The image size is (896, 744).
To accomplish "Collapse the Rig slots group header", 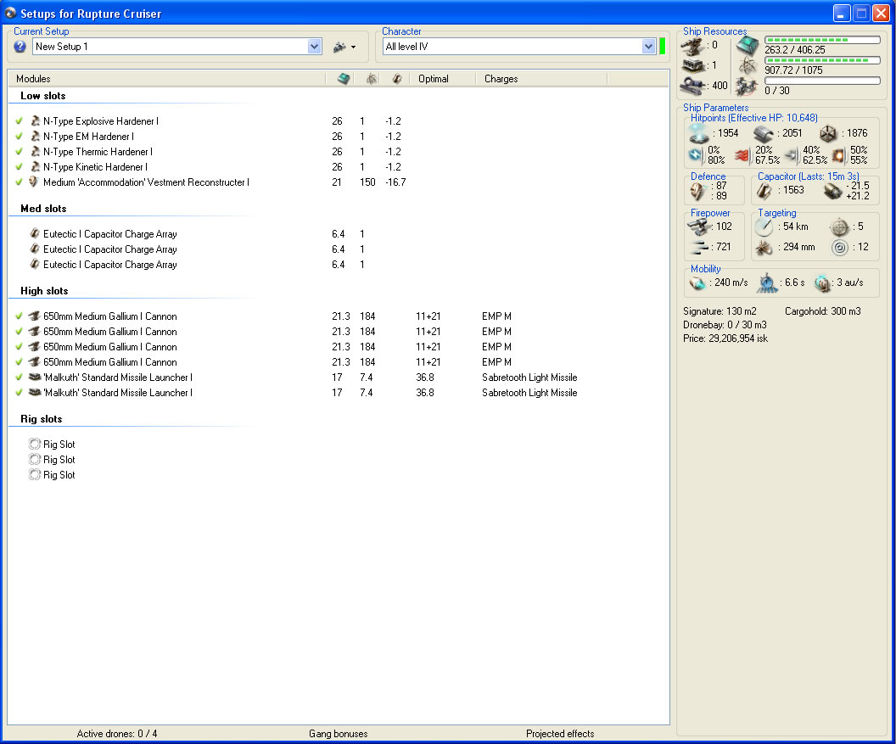I will (41, 419).
